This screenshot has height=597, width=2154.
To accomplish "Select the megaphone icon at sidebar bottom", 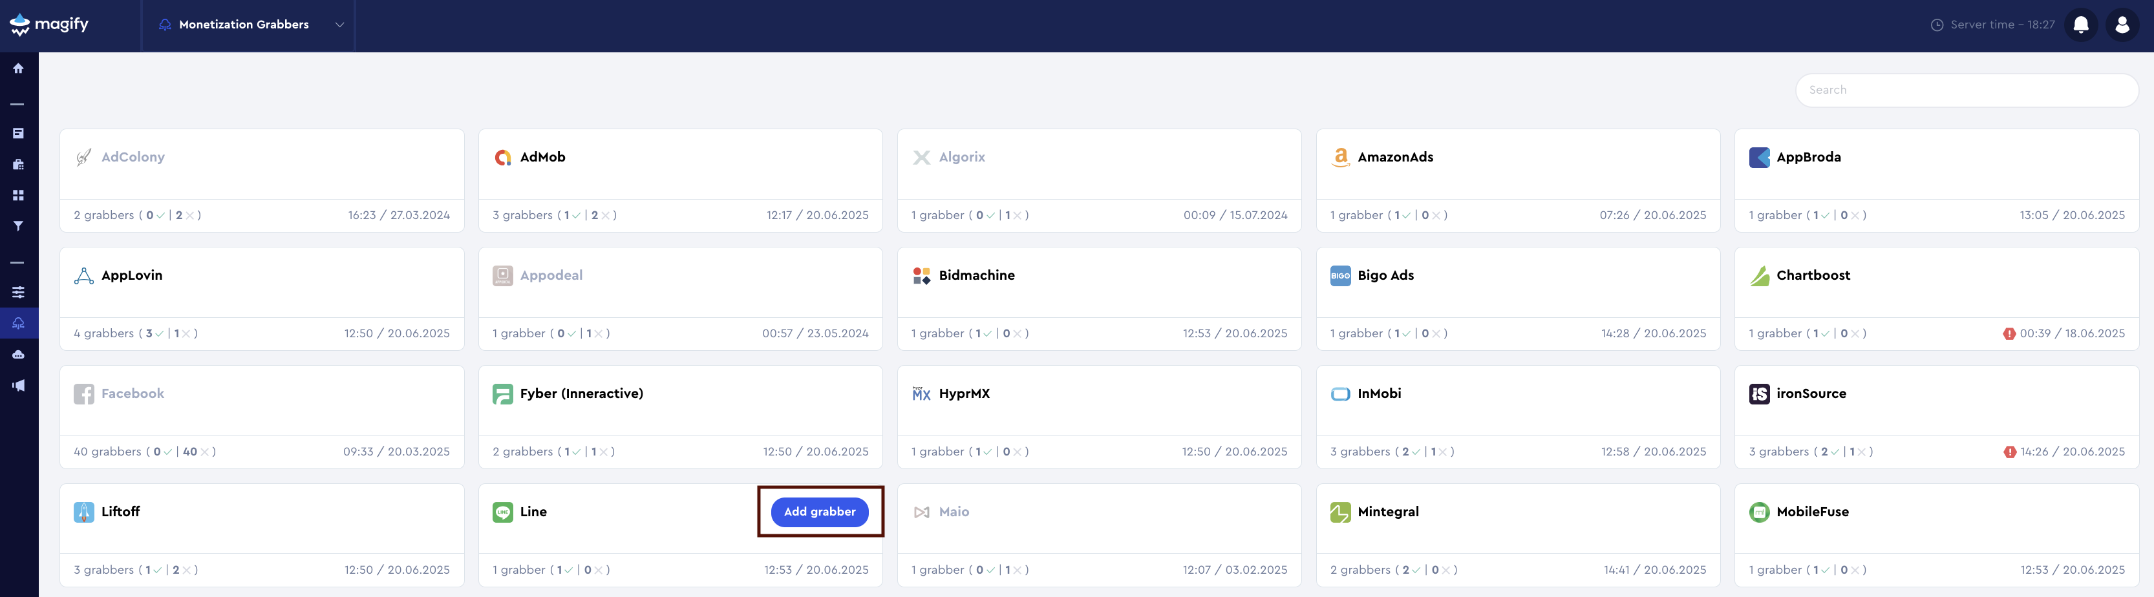I will click(x=17, y=384).
